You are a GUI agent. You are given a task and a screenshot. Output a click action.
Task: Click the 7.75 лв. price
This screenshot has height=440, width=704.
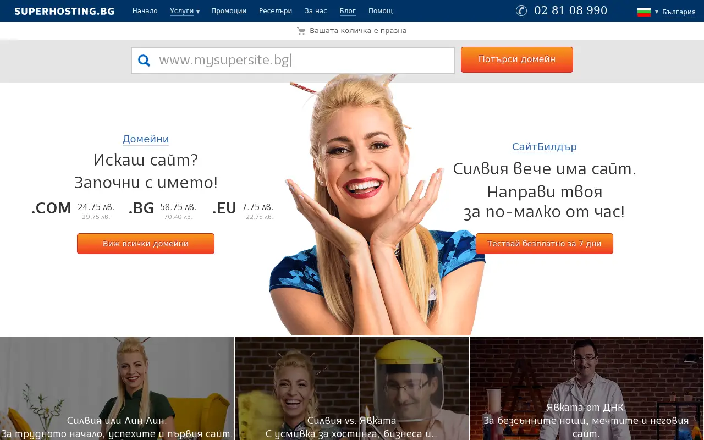tap(258, 207)
